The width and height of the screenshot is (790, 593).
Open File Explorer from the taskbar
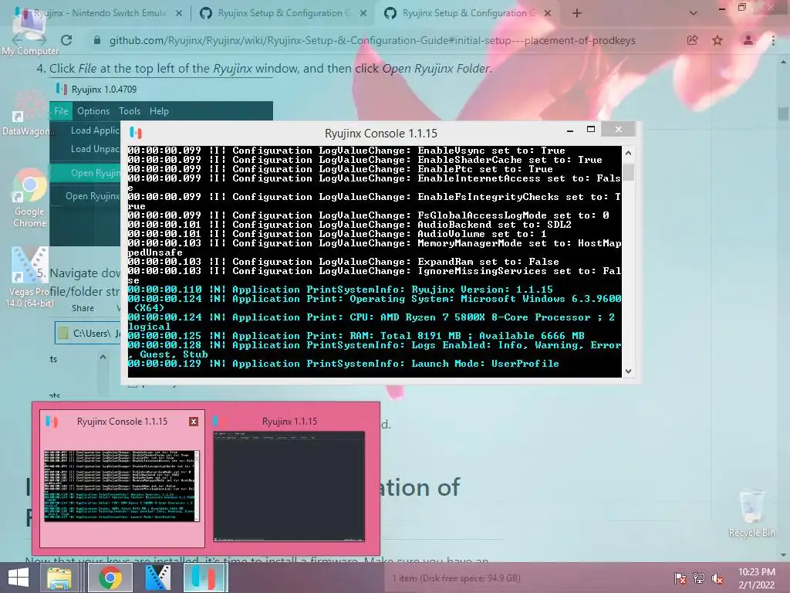[59, 578]
